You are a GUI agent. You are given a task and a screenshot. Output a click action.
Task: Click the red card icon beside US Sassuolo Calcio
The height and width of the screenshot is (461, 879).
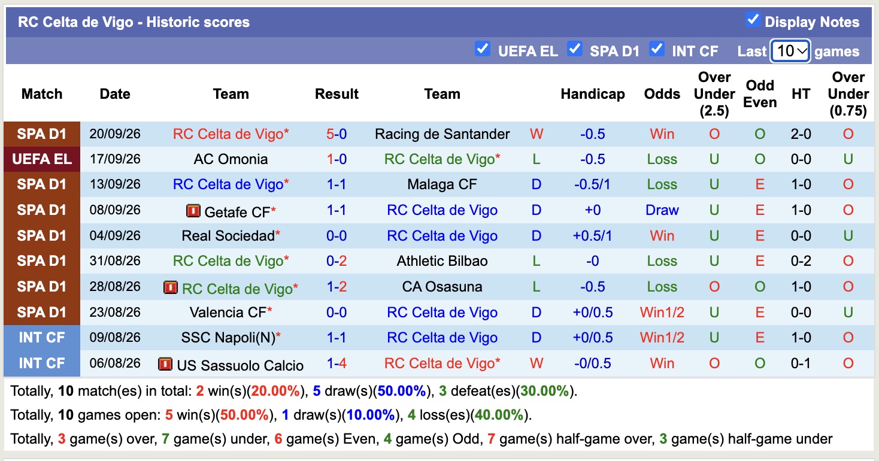pyautogui.click(x=165, y=364)
